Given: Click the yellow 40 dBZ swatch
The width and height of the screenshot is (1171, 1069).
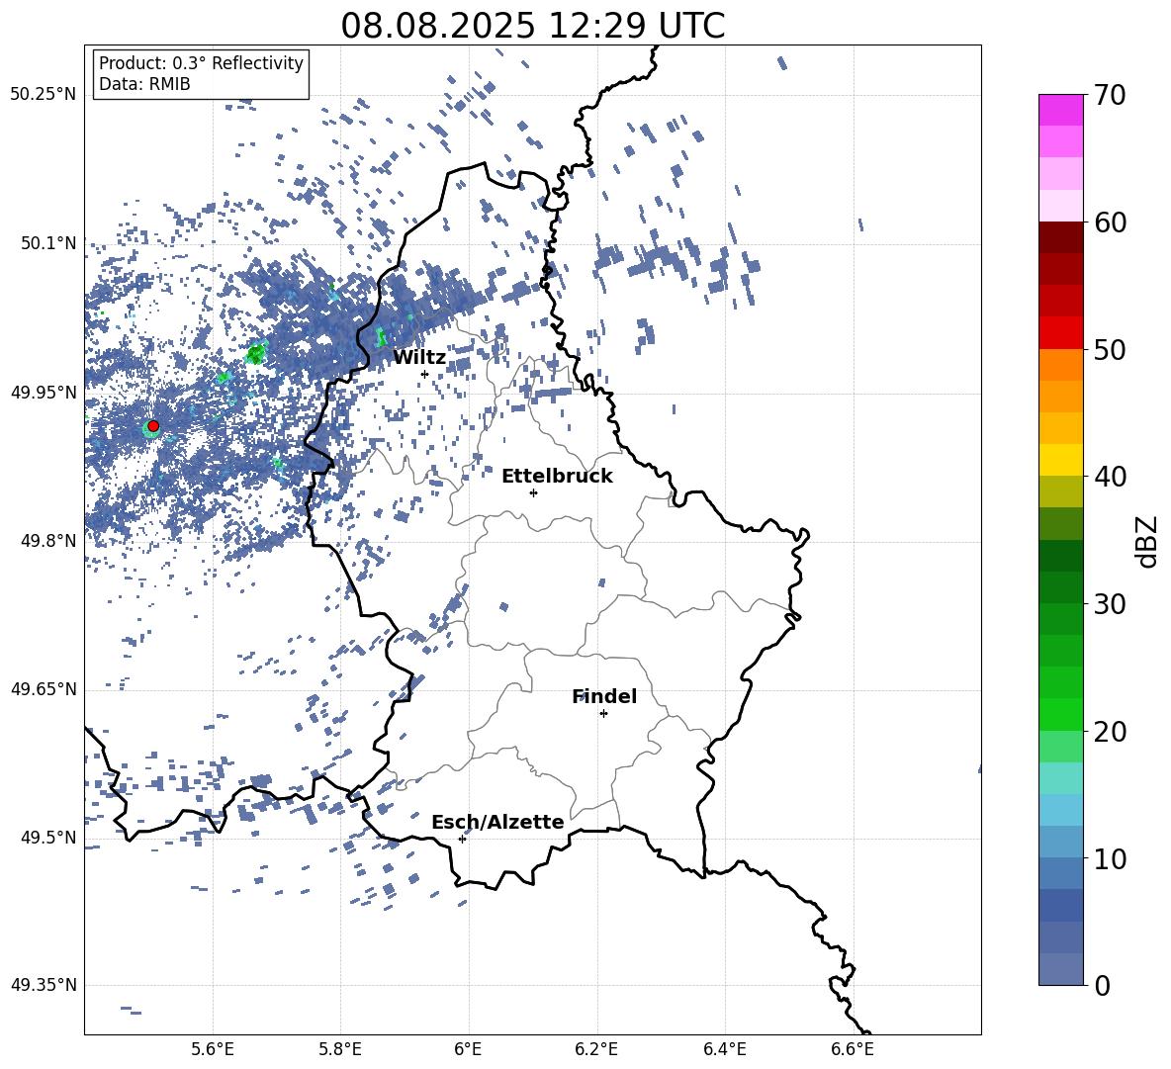Looking at the screenshot, I should click(x=1061, y=460).
